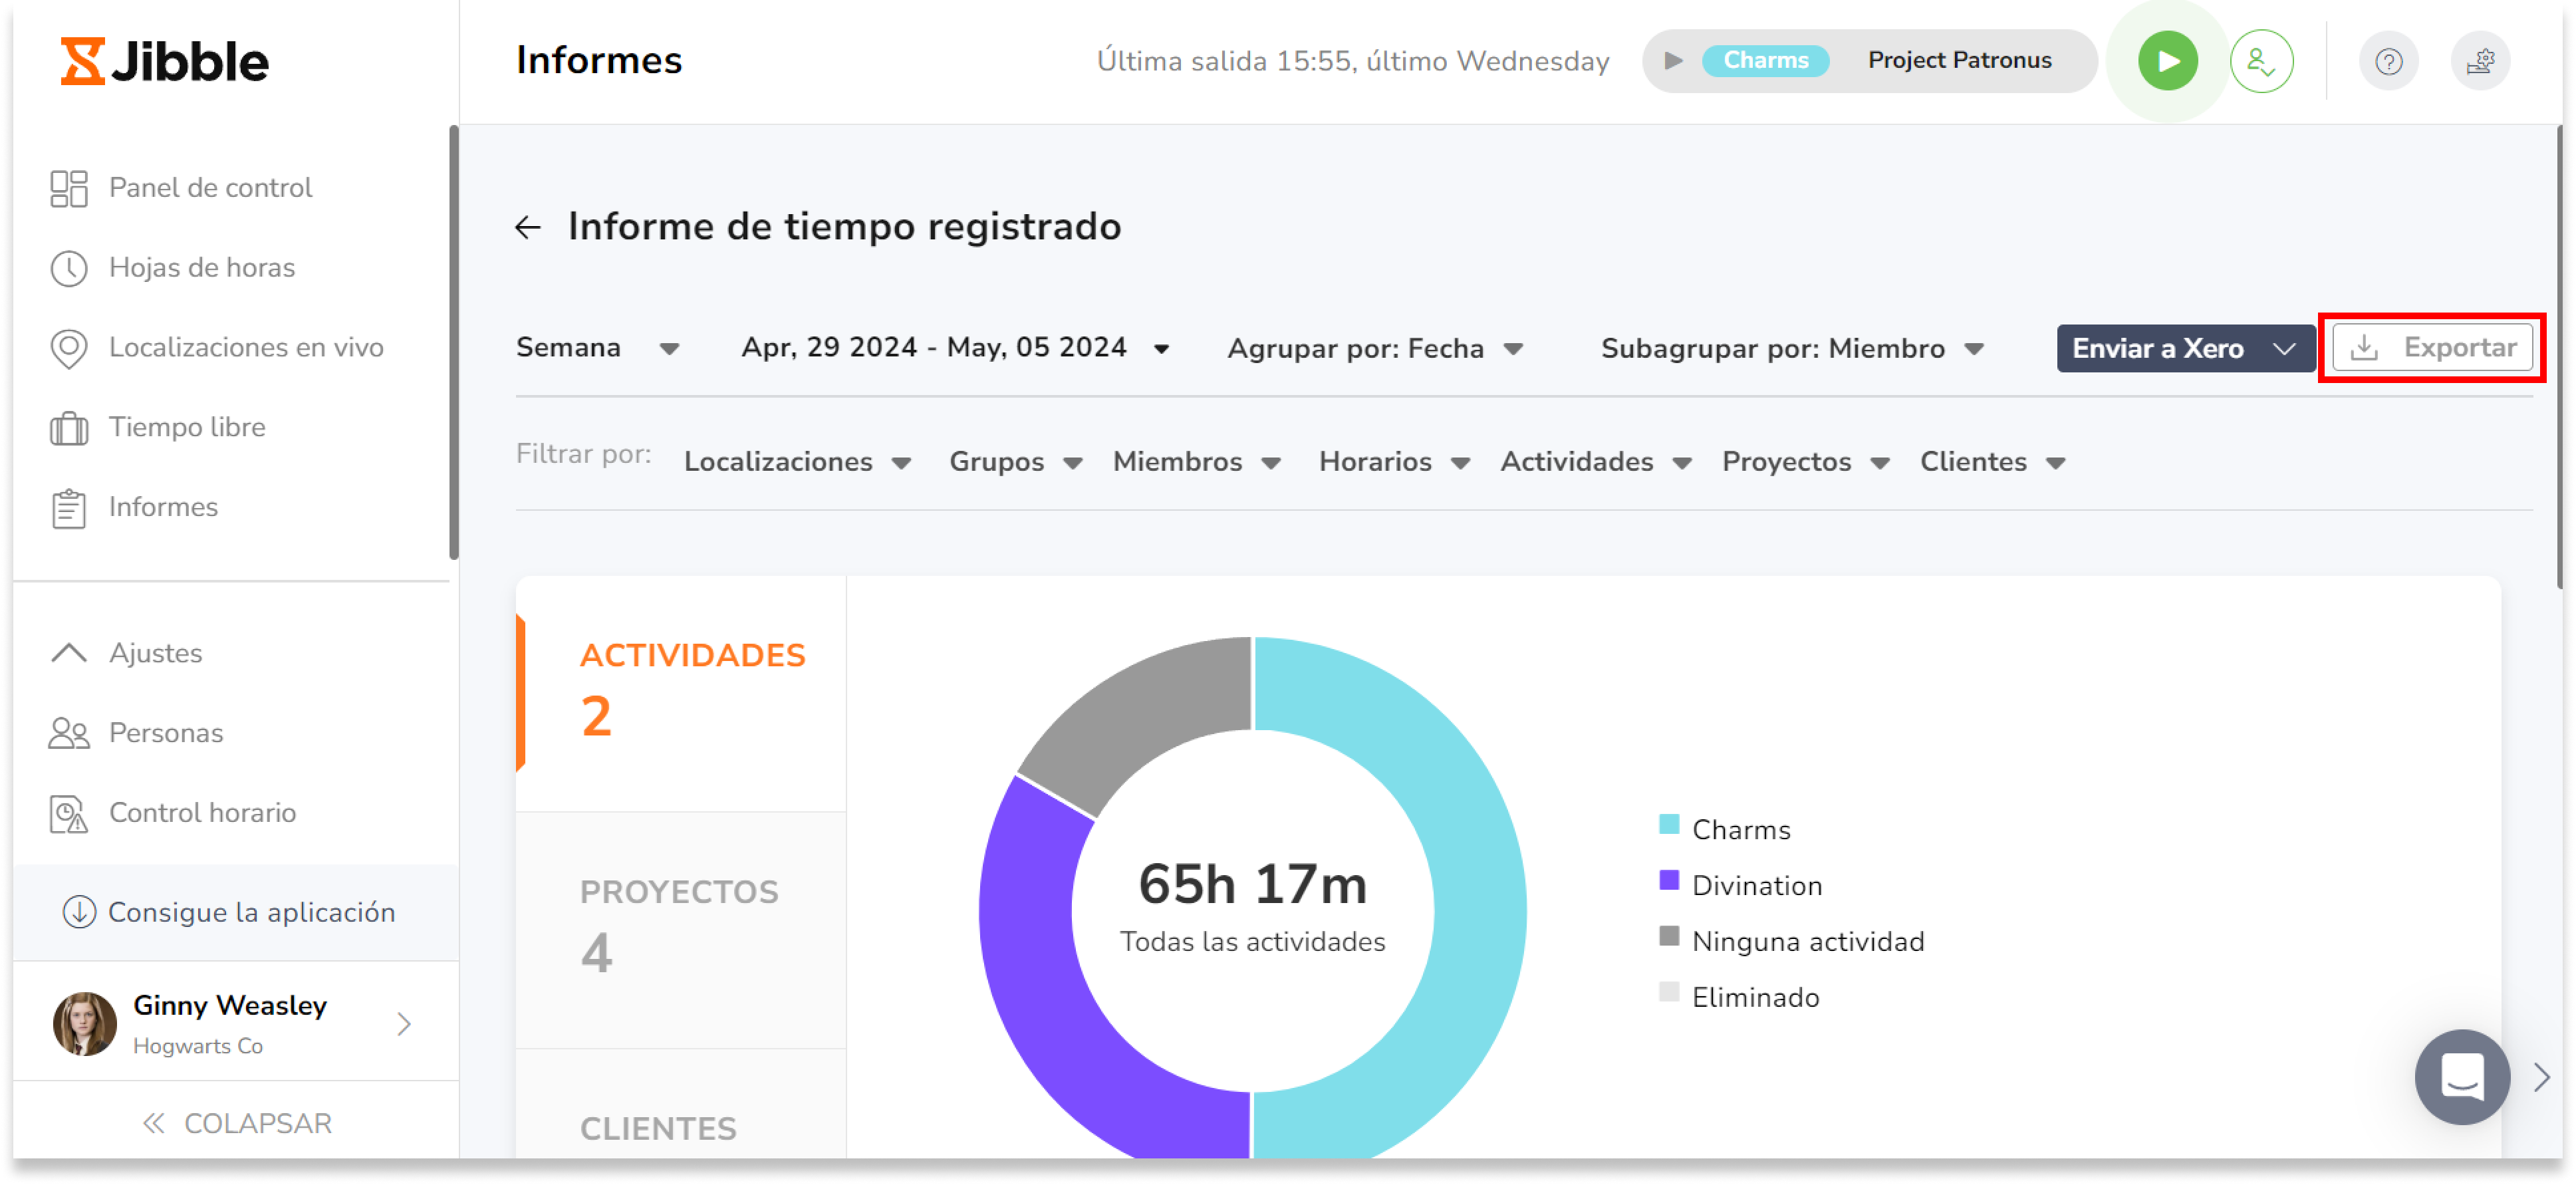The width and height of the screenshot is (2576, 1185).
Task: Click Informes clipboard icon in sidebar
Action: click(69, 509)
